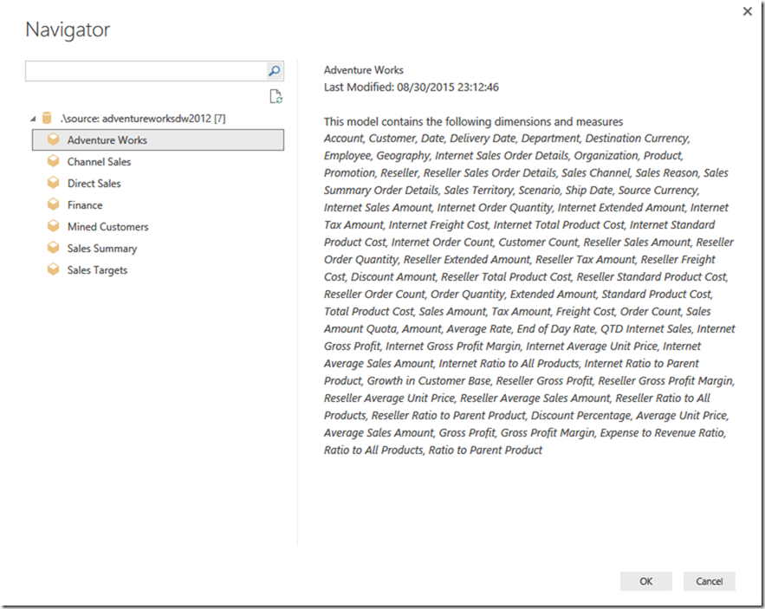Pick the Sales Targets model
The width and height of the screenshot is (765, 609).
(x=97, y=270)
